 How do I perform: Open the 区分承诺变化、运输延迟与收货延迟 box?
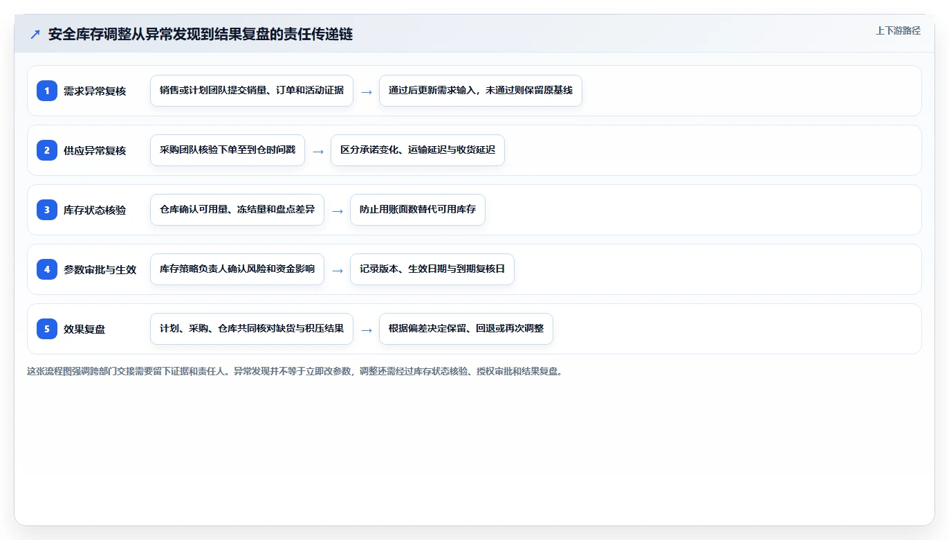418,150
